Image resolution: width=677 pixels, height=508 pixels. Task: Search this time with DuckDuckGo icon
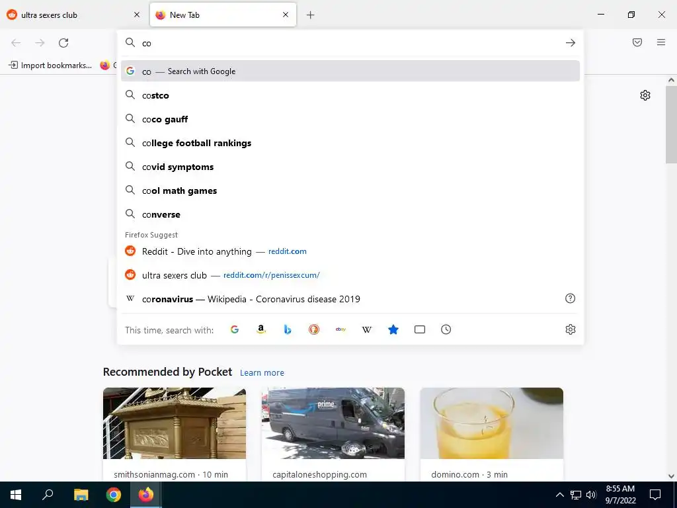314,329
